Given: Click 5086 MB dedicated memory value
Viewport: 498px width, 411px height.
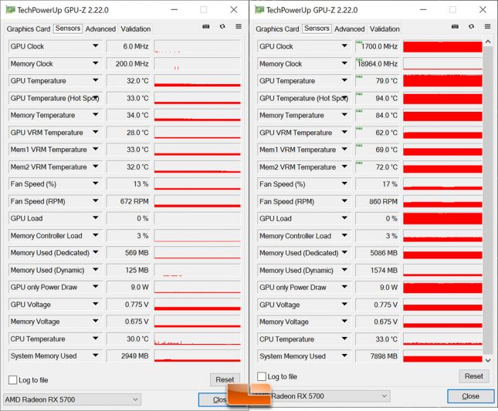Looking at the screenshot, I should tap(377, 253).
